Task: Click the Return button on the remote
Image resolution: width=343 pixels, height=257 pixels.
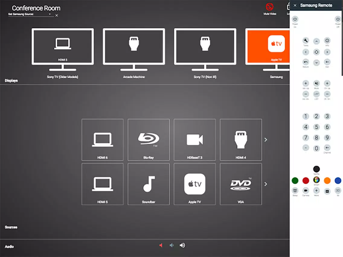Action: click(306, 62)
